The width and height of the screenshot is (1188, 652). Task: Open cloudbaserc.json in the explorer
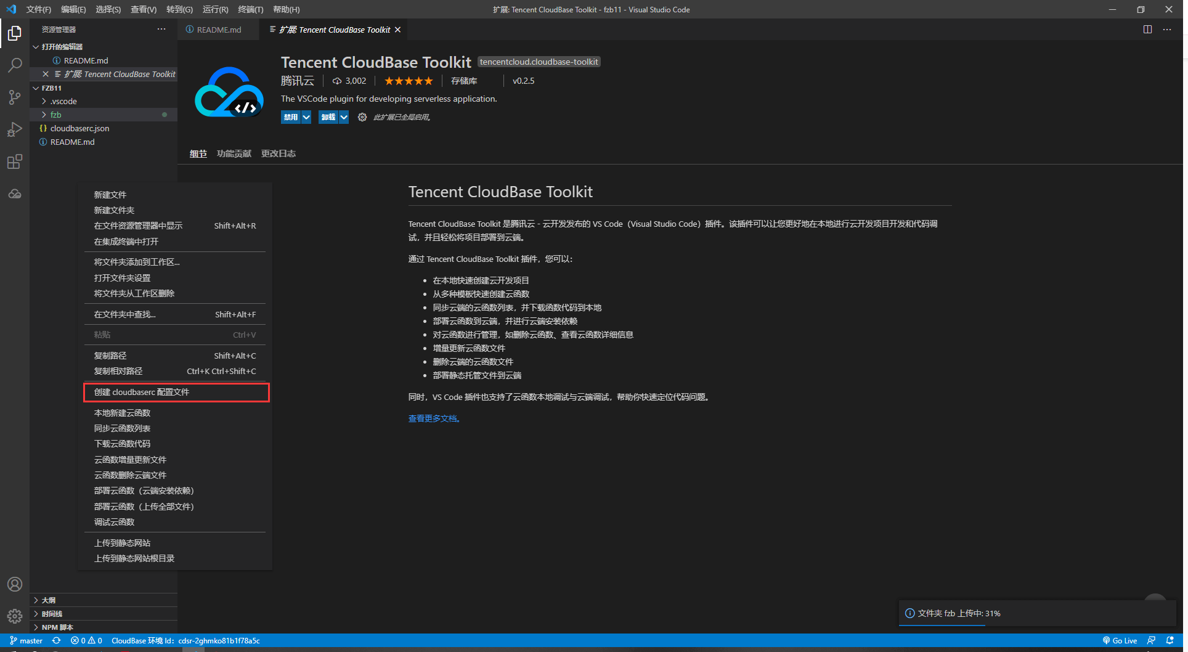[104, 128]
